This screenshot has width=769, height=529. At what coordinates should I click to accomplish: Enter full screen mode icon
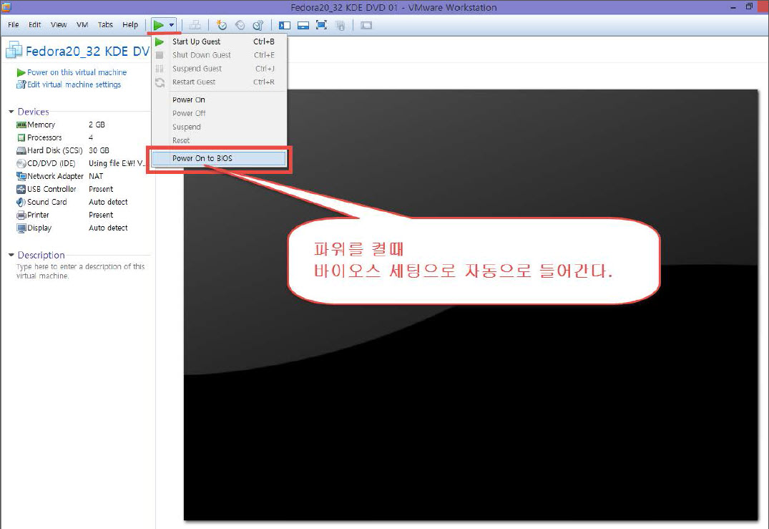point(321,25)
